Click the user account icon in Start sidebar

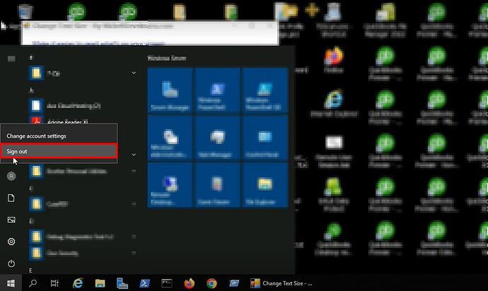pyautogui.click(x=11, y=176)
